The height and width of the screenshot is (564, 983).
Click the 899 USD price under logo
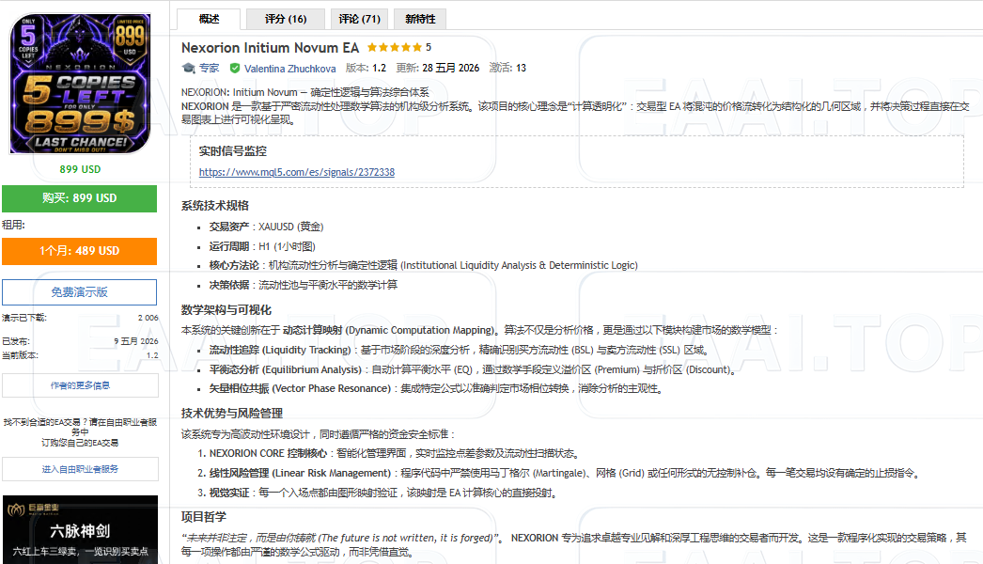[80, 169]
